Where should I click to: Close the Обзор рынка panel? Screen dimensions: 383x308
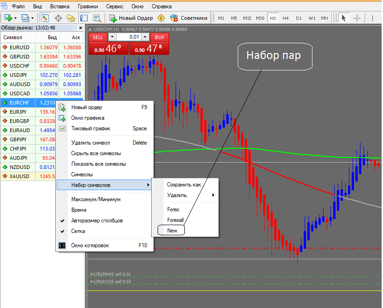80,28
